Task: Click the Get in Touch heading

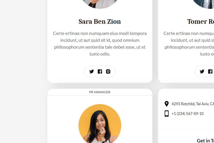Action: pos(205,140)
